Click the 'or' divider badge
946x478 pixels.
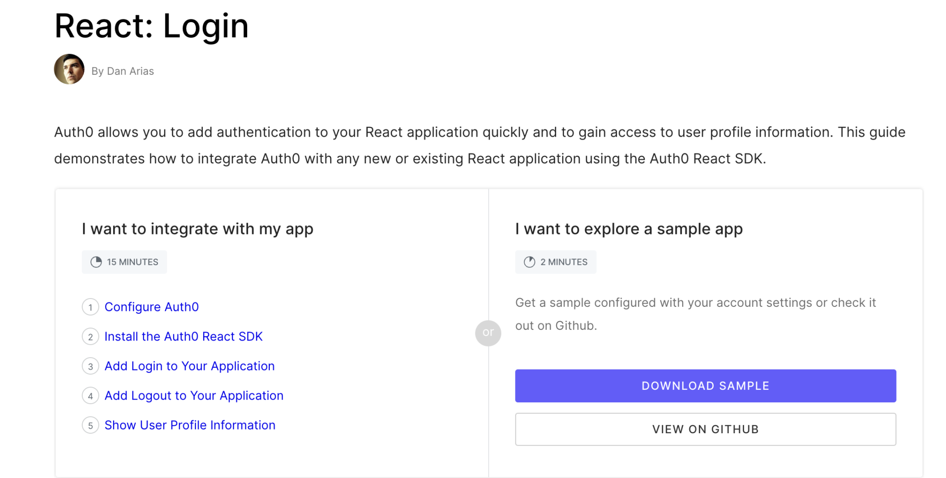click(x=488, y=333)
